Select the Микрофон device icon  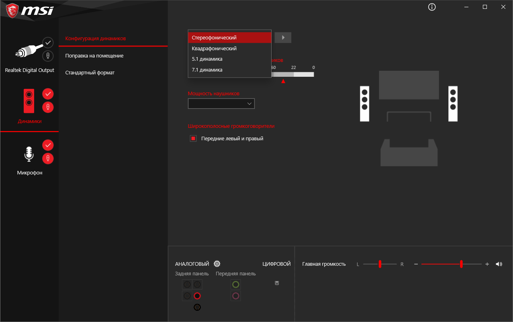29,154
